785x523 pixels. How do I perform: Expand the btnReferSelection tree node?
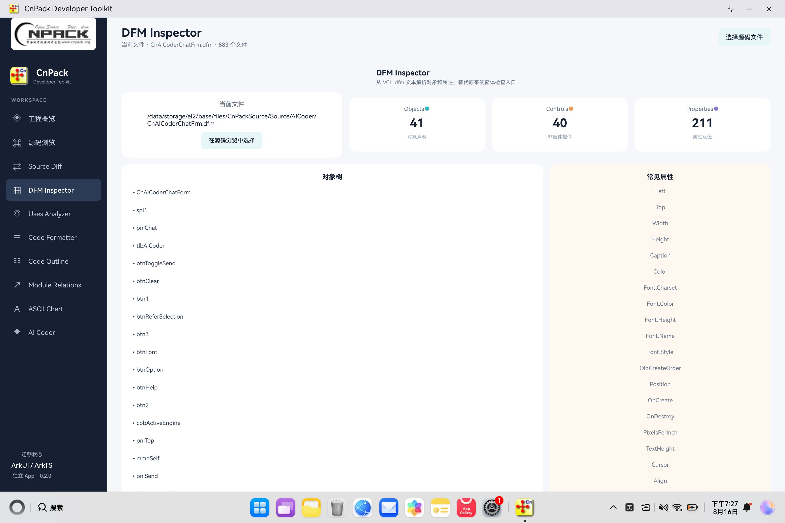[x=134, y=317]
